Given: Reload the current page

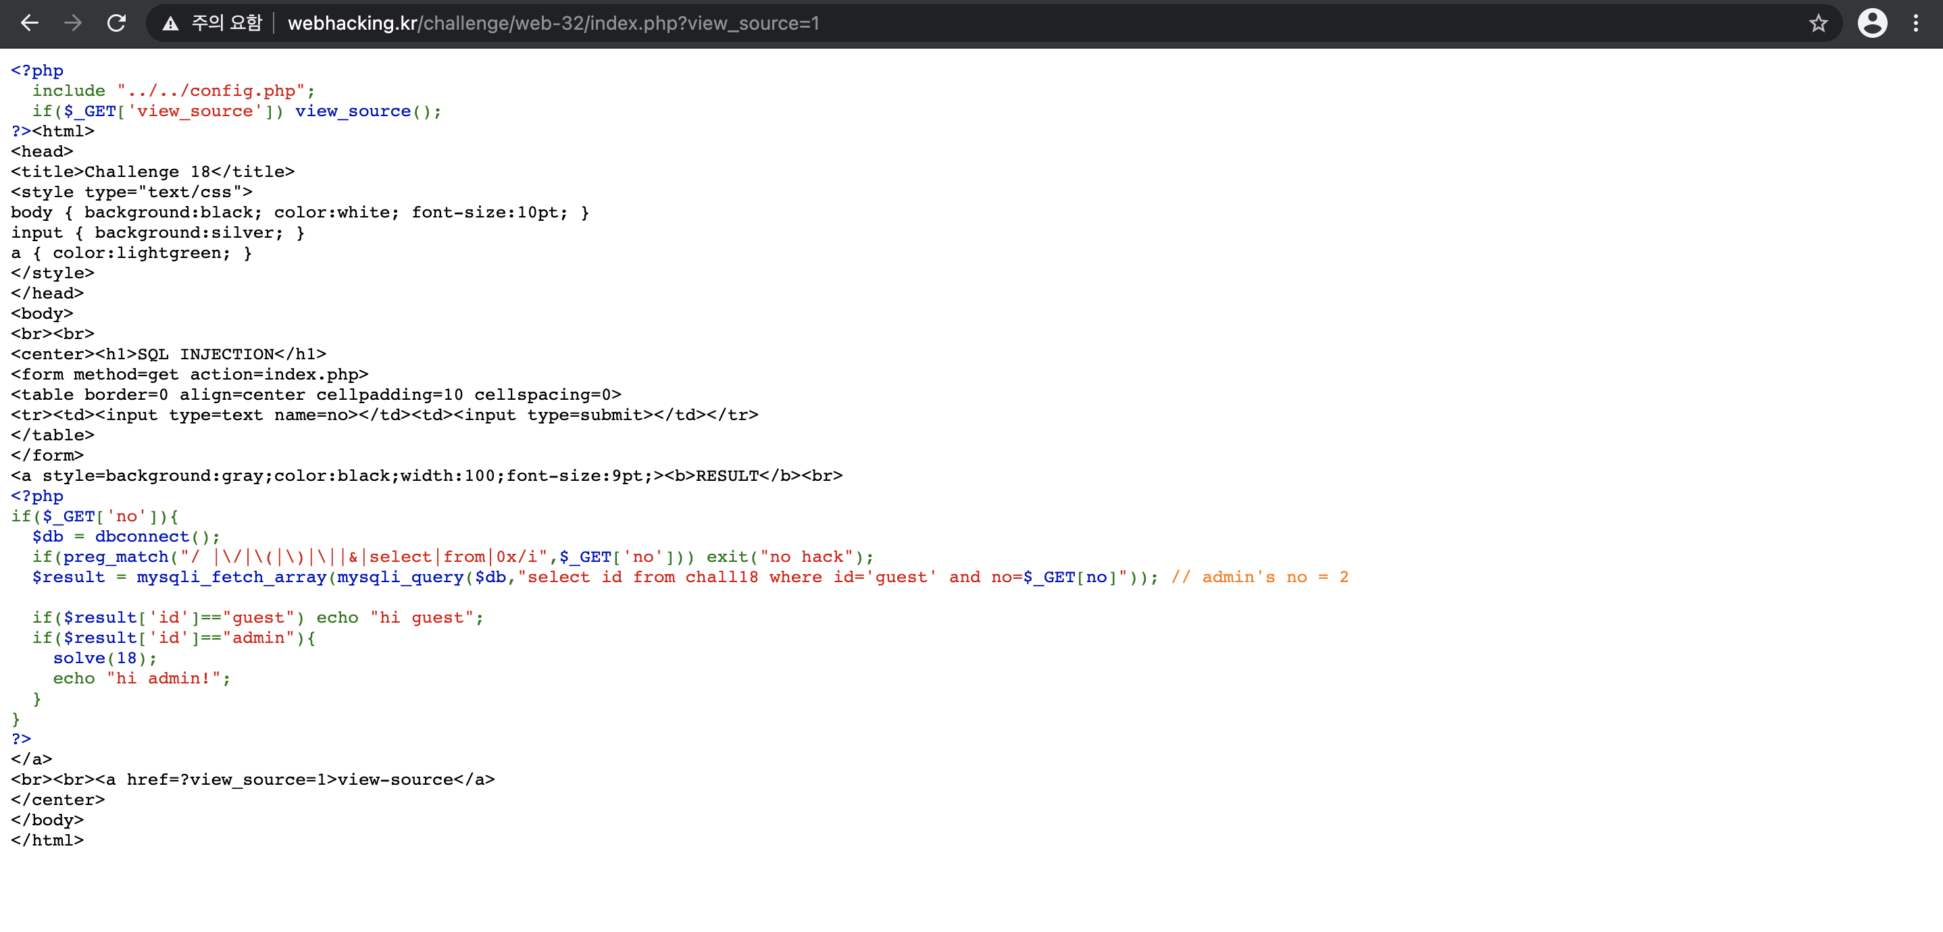Looking at the screenshot, I should [x=116, y=24].
